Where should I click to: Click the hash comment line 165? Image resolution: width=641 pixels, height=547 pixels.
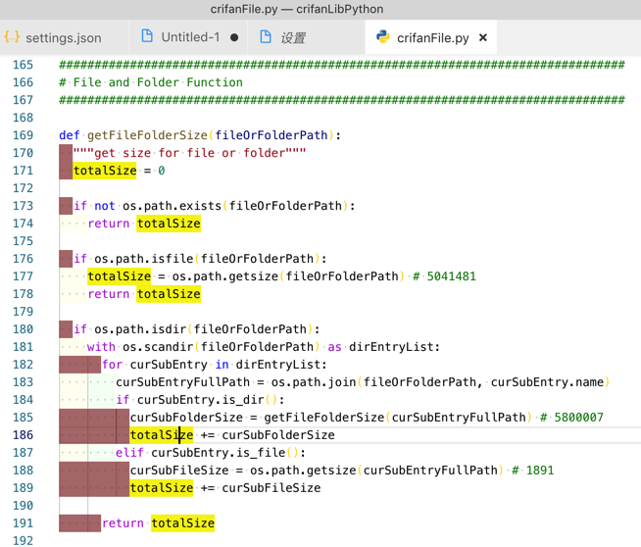(342, 65)
